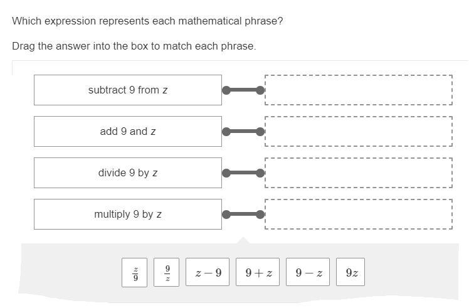Click the "subtract 9 from z" phrase box
Image resolution: width=469 pixels, height=308 pixels.
(x=128, y=90)
